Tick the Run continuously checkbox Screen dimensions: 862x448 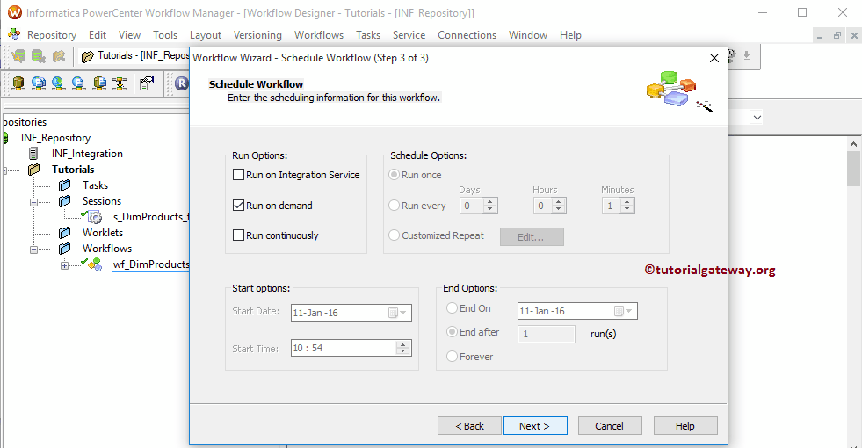pyautogui.click(x=239, y=235)
